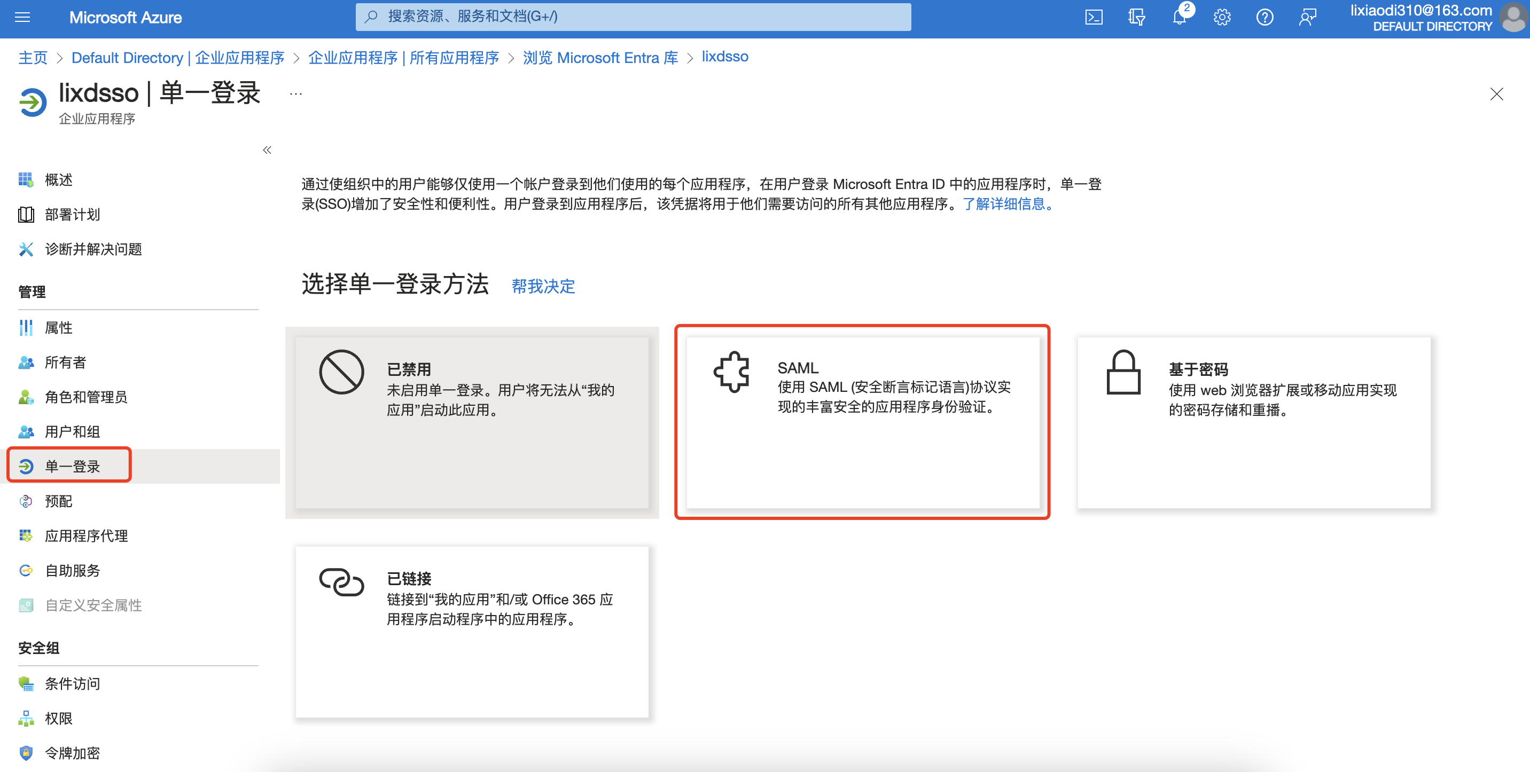Go to Default Directory 企业应用程序 breadcrumb

[x=177, y=58]
